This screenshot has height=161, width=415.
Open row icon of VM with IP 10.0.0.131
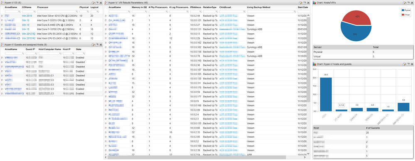106,29
